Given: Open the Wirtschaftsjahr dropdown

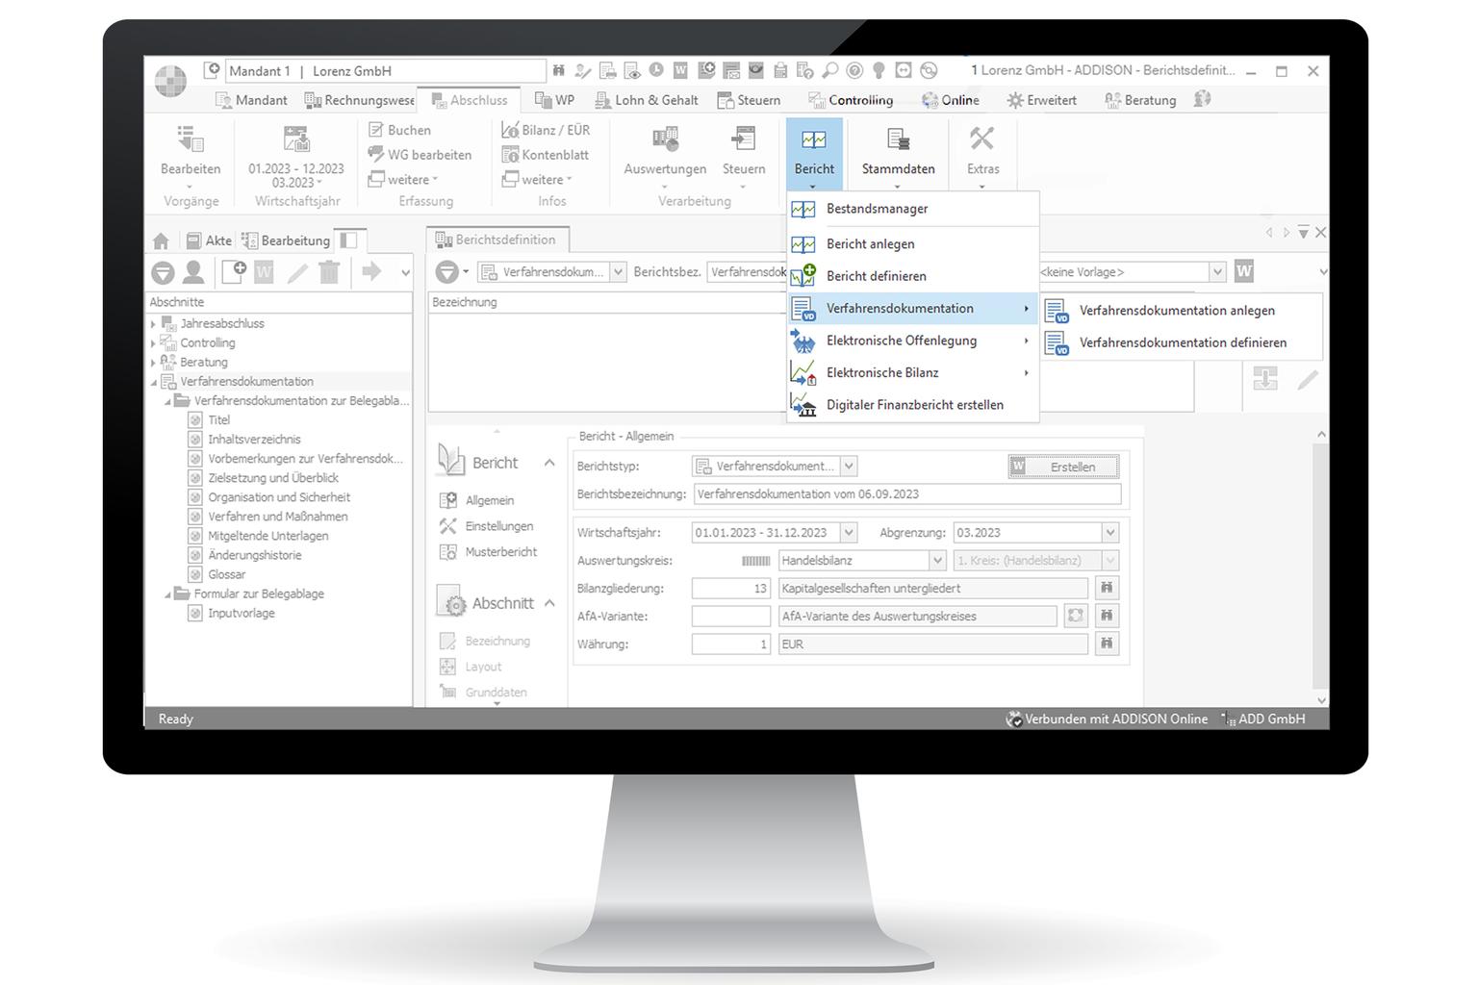Looking at the screenshot, I should pos(848,532).
